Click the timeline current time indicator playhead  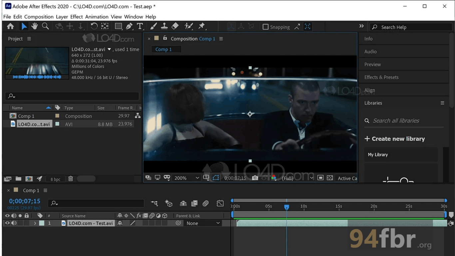click(286, 207)
